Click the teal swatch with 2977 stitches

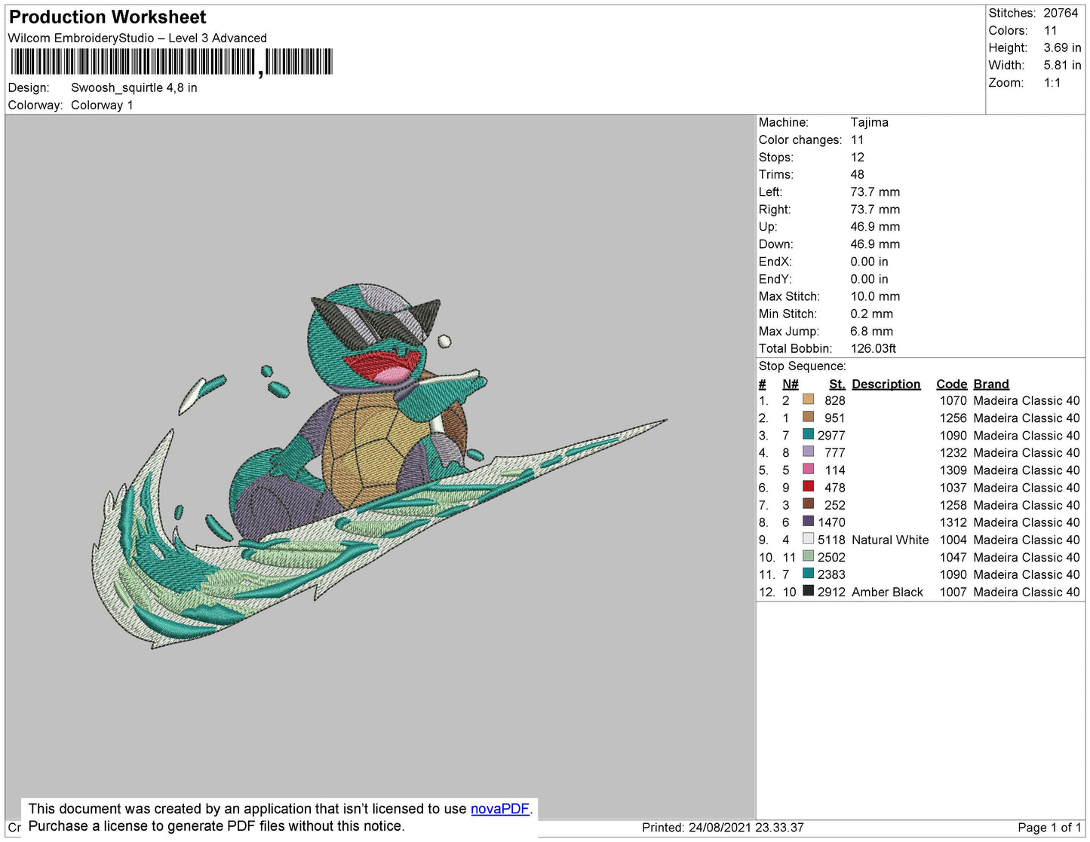[x=808, y=435]
